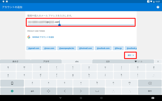Tap the Android home circle button
This screenshot has width=162, height=101.
tap(81, 98)
